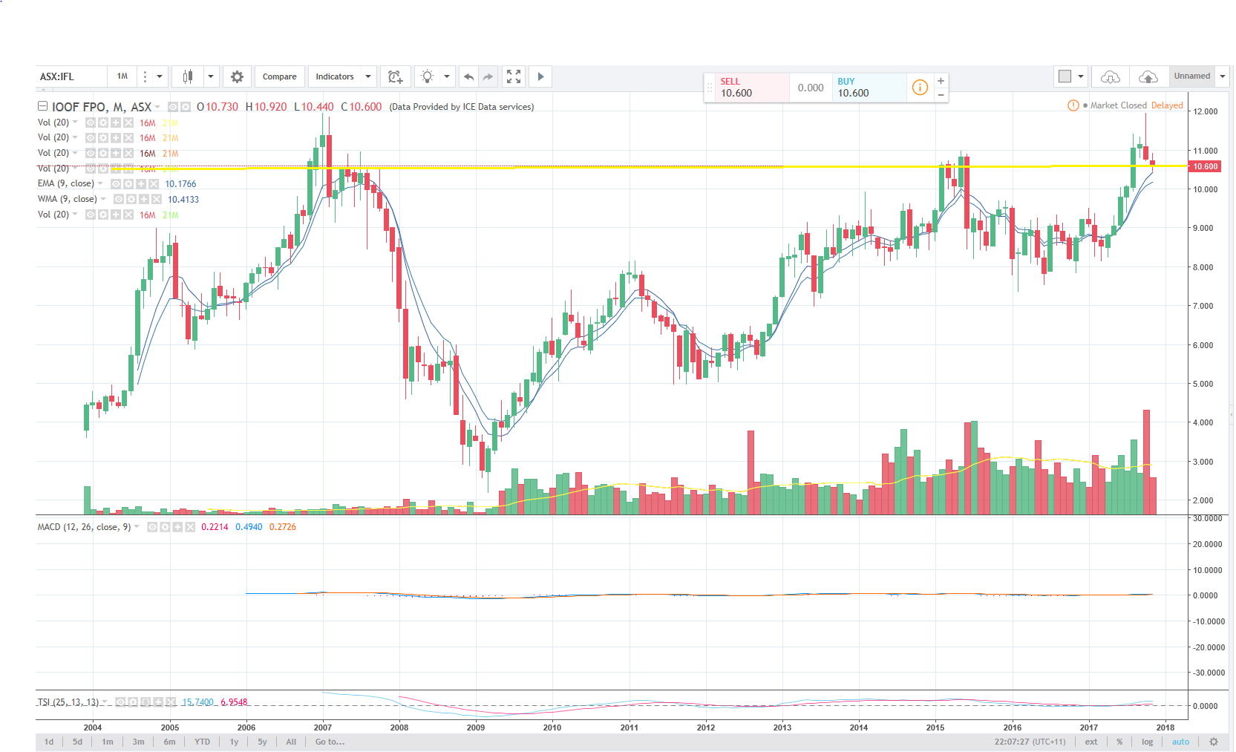Redo the chart action
This screenshot has width=1236, height=752.
point(488,76)
